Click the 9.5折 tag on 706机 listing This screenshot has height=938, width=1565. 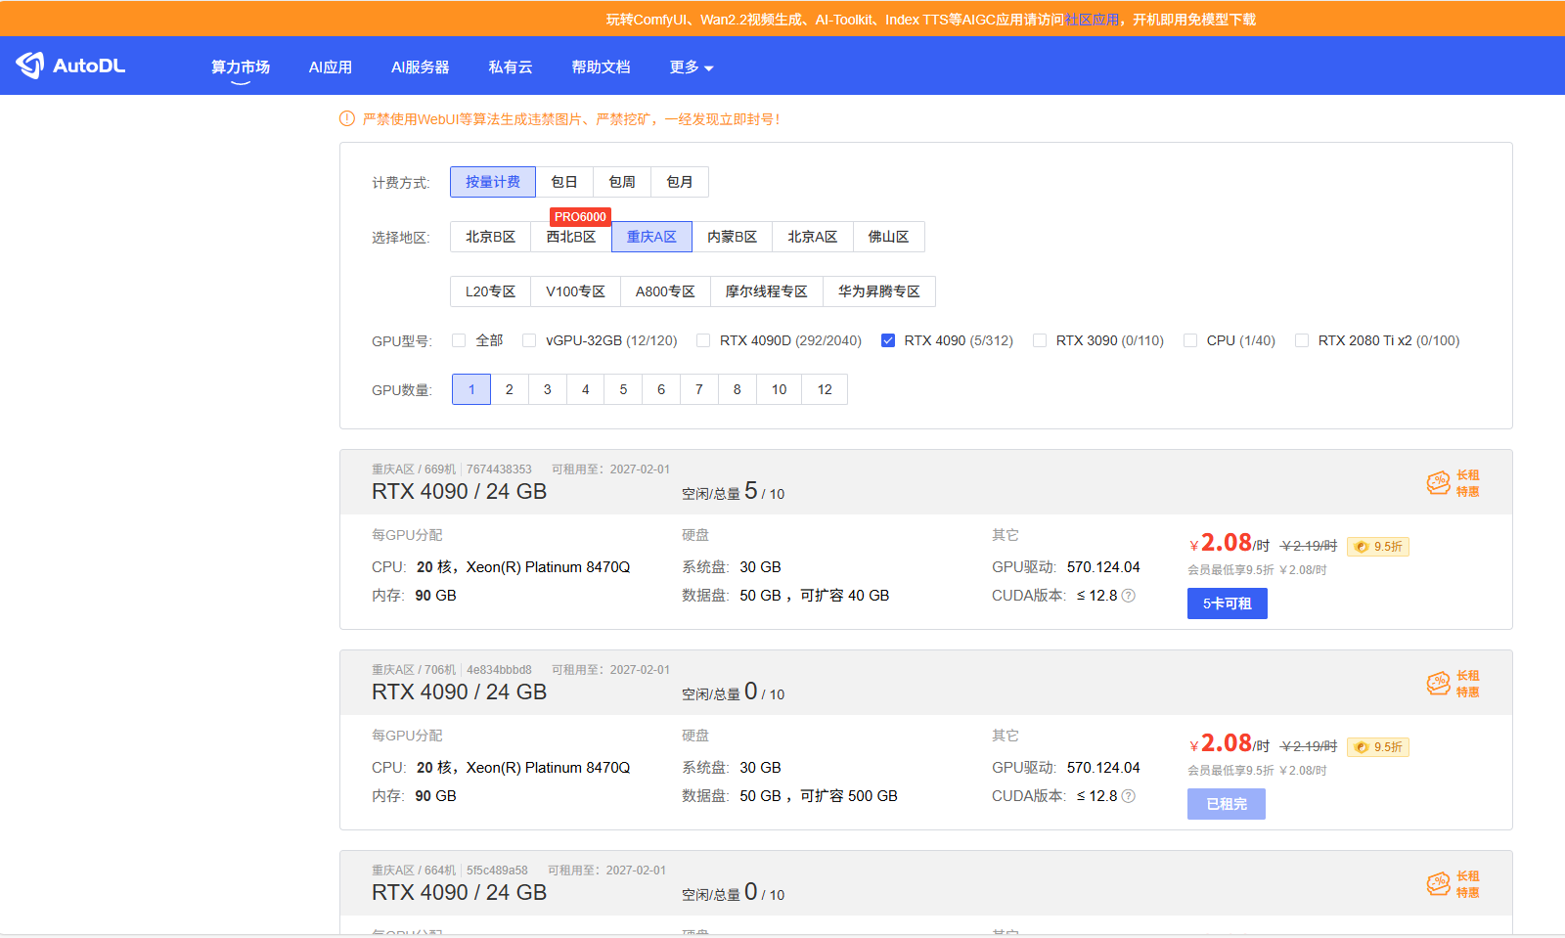(x=1377, y=747)
